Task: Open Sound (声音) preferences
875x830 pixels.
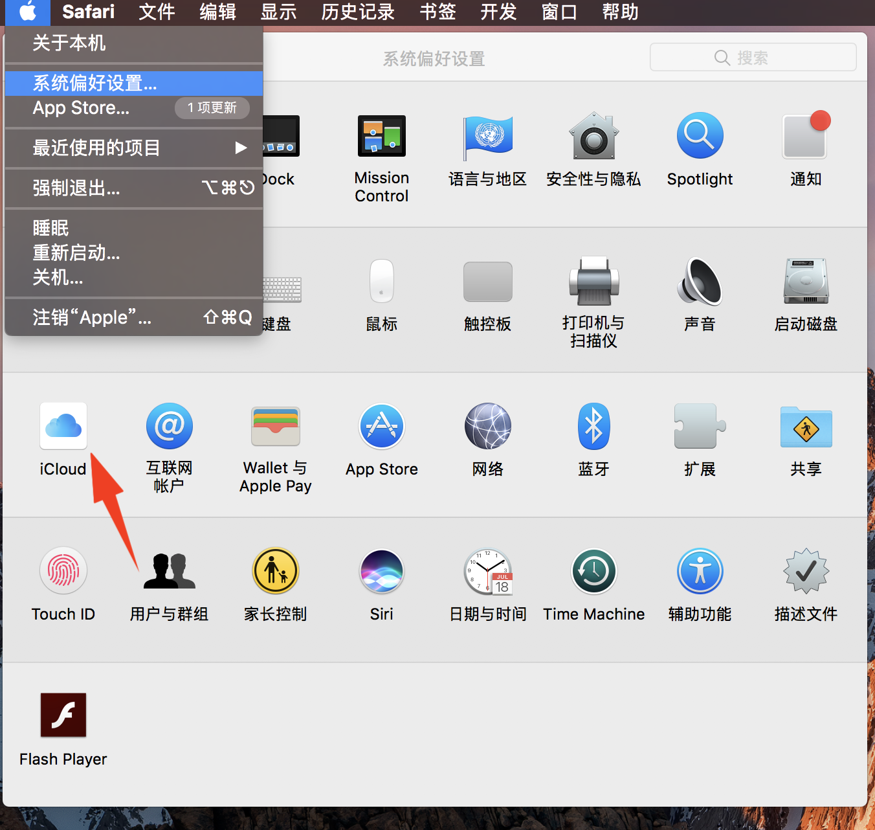Action: click(x=700, y=281)
